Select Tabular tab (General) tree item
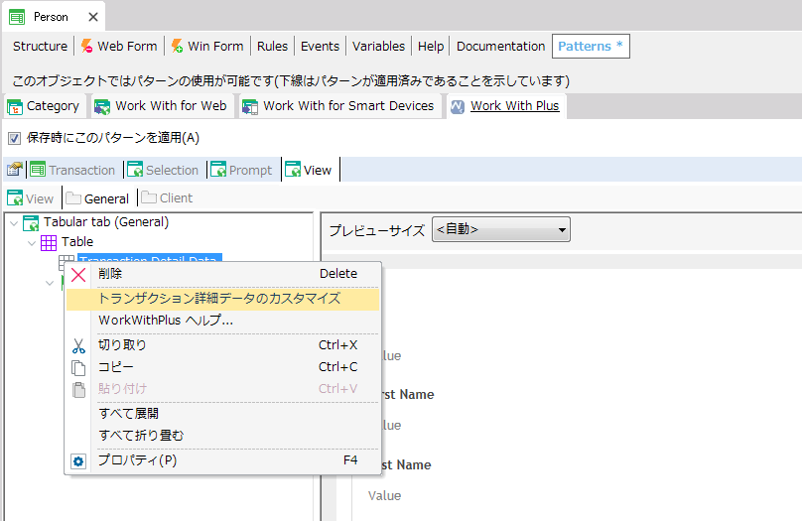This screenshot has height=521, width=802. [x=106, y=222]
